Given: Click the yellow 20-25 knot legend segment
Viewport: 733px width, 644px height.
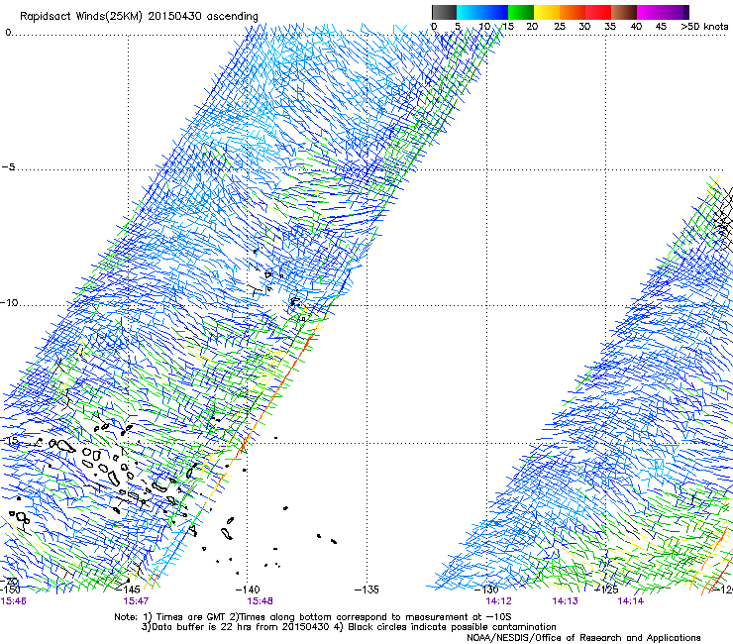Looking at the screenshot, I should point(547,12).
